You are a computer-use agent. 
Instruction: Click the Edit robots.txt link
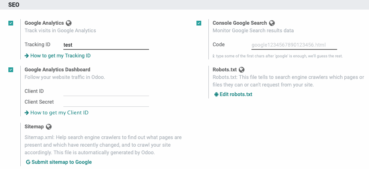[233, 94]
